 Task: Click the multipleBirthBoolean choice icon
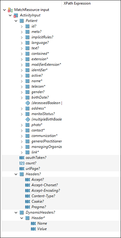pos(27,119)
